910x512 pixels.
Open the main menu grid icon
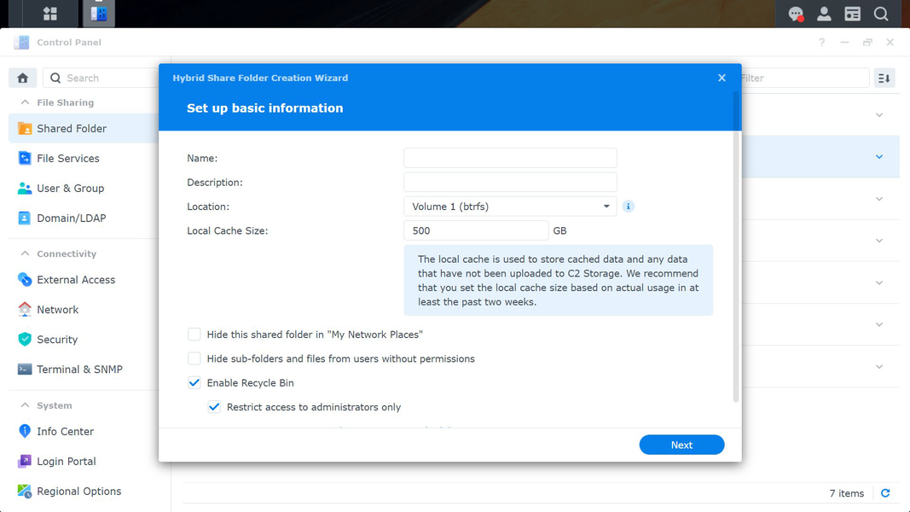[50, 14]
